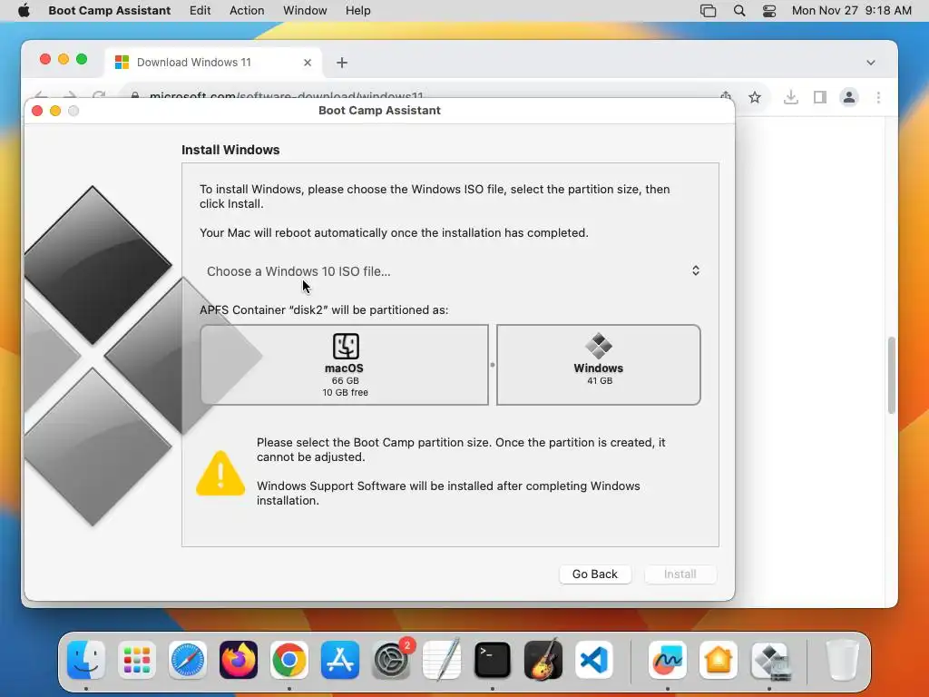The image size is (929, 697).
Task: Click the '10 GB free' label
Action: coord(346,392)
